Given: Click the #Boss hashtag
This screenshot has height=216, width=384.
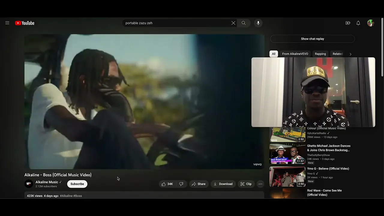Looking at the screenshot, I should click(78, 196).
